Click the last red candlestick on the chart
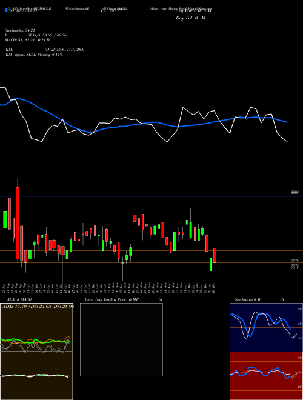Viewport: 303px width, 400px height. [215, 255]
